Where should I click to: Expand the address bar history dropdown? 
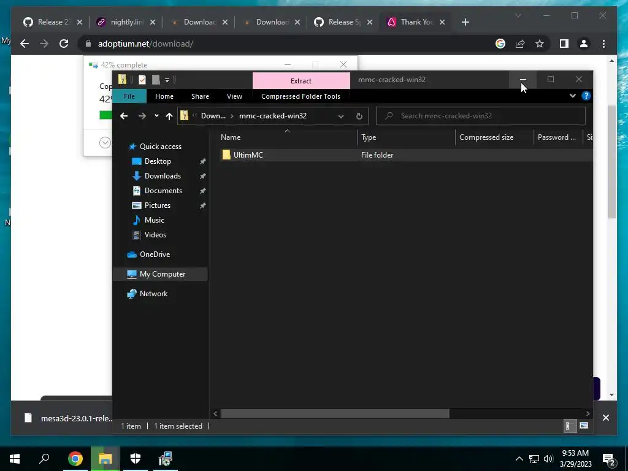tap(341, 116)
